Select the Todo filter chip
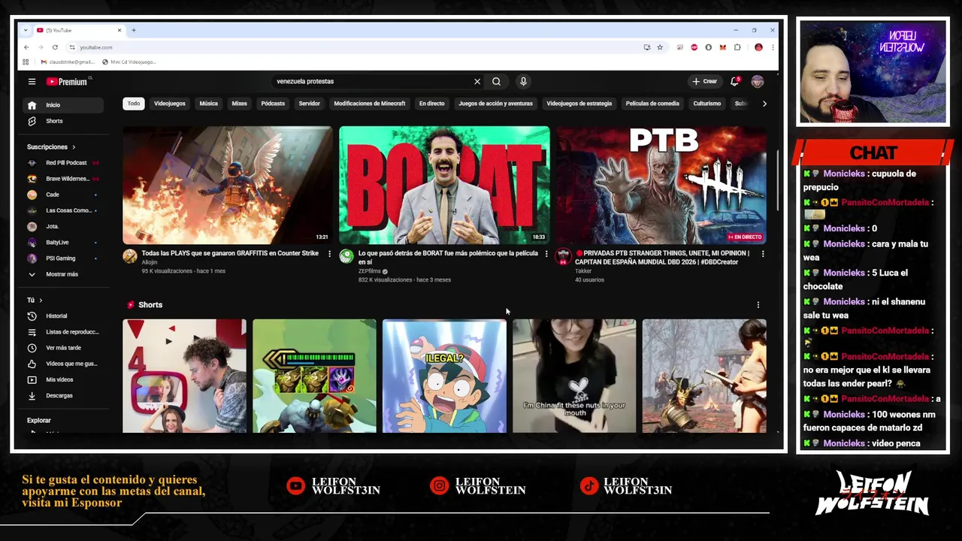The image size is (962, 541). coord(134,104)
